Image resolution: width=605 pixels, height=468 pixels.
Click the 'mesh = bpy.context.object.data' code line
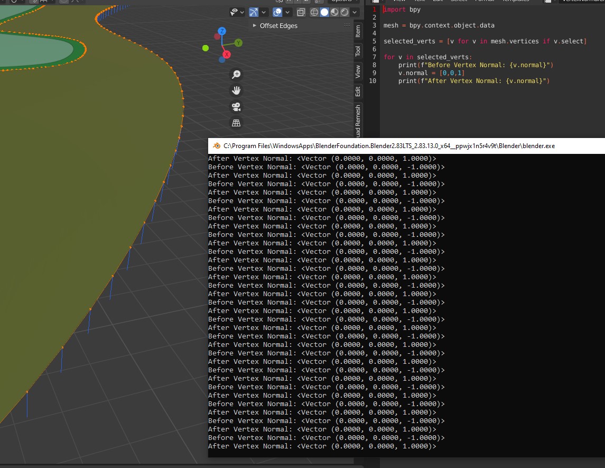click(439, 25)
